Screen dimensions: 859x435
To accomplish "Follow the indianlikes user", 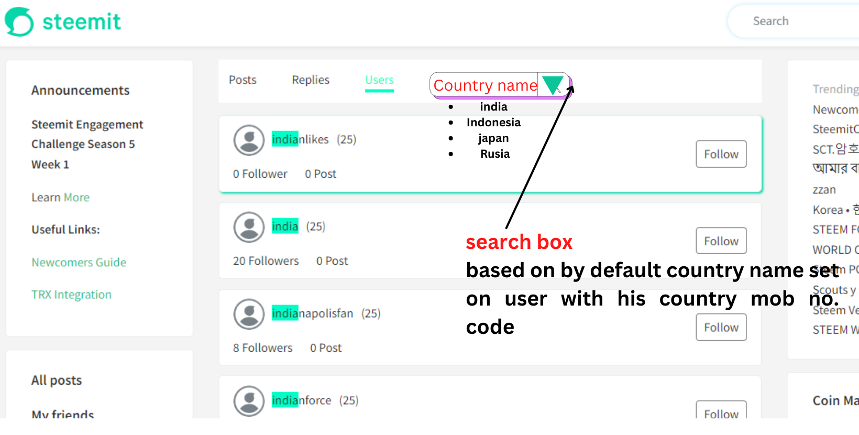I will 721,154.
